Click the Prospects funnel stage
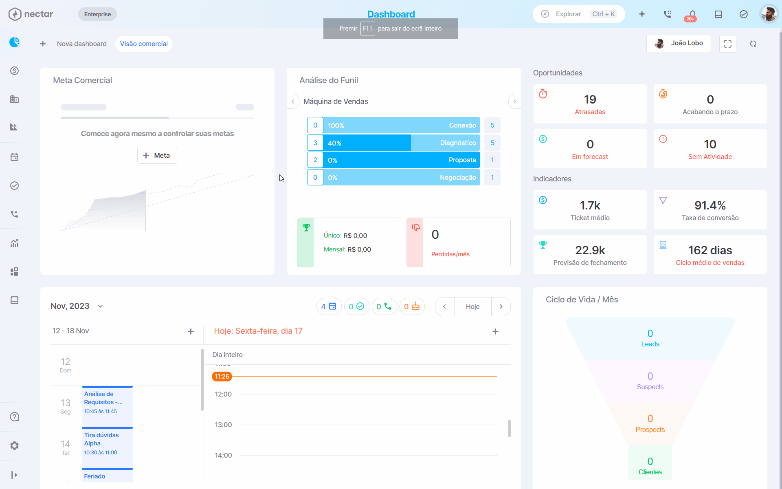This screenshot has height=489, width=782. (650, 424)
